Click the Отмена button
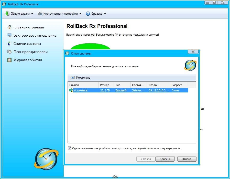 (x=187, y=159)
